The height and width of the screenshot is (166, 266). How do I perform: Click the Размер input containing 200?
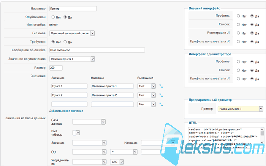[x=56, y=68]
